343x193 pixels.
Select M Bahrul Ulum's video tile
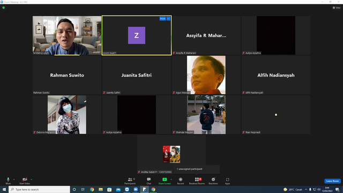67,35
